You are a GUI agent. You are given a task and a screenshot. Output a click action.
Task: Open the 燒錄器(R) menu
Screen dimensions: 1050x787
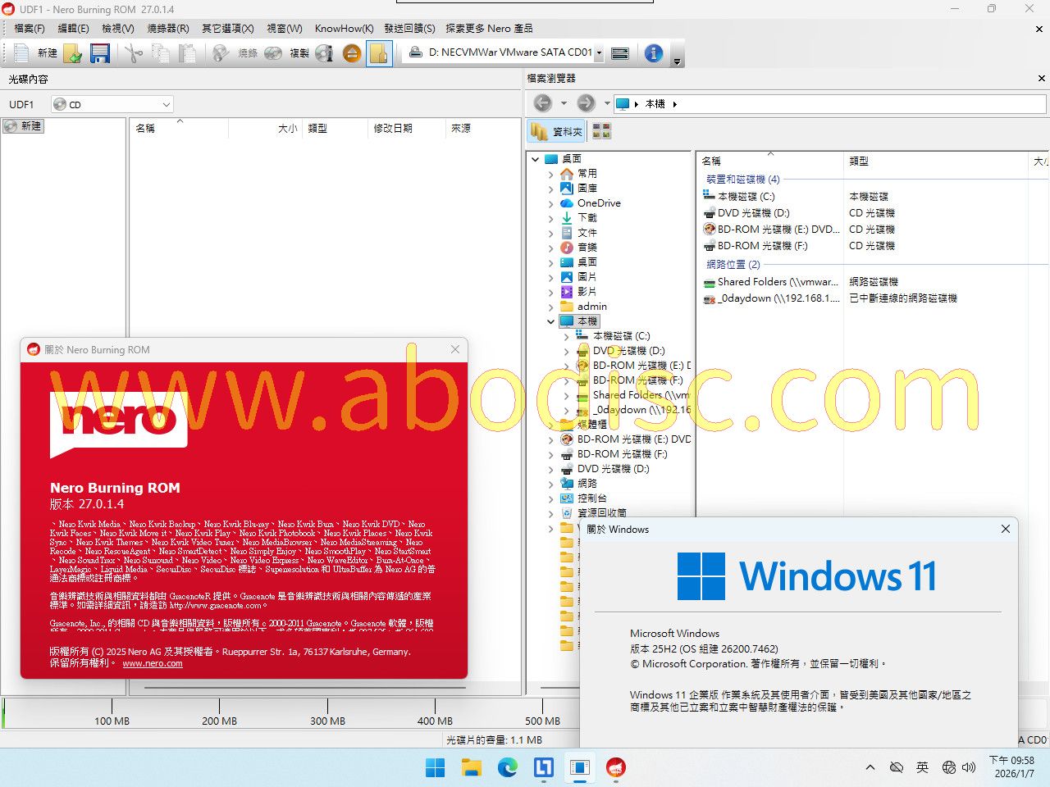pyautogui.click(x=167, y=28)
